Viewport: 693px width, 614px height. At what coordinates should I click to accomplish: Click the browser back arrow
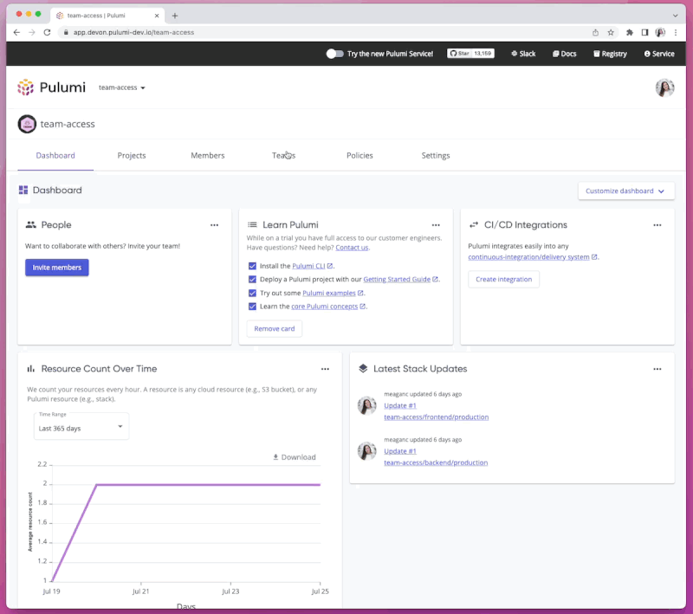pos(16,32)
